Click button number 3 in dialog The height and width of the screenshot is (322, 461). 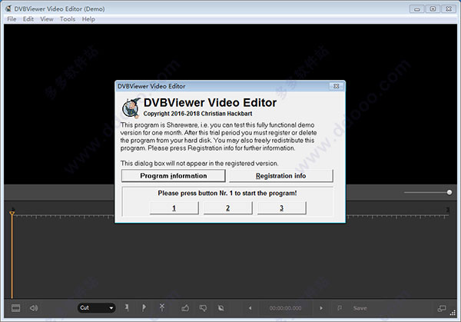pyautogui.click(x=282, y=208)
